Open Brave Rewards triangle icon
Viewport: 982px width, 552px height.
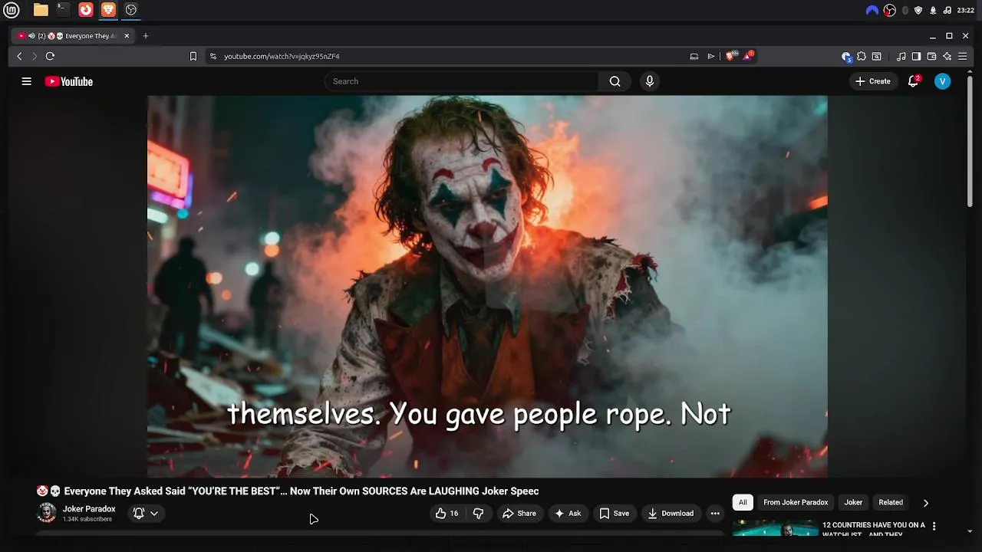tap(748, 56)
